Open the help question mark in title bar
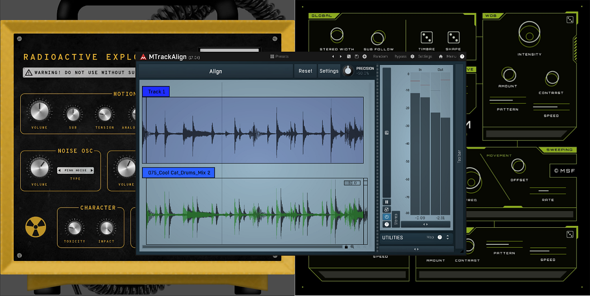The height and width of the screenshot is (296, 590). point(462,57)
